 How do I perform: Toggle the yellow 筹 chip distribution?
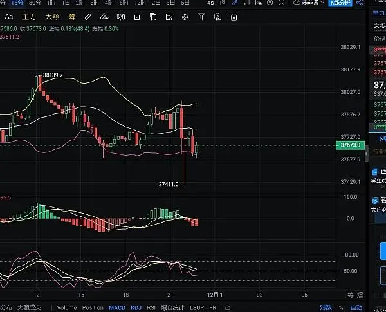(x=71, y=17)
